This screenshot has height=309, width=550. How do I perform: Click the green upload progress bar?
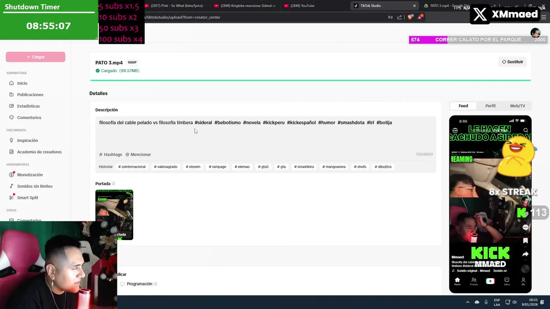[x=310, y=80]
